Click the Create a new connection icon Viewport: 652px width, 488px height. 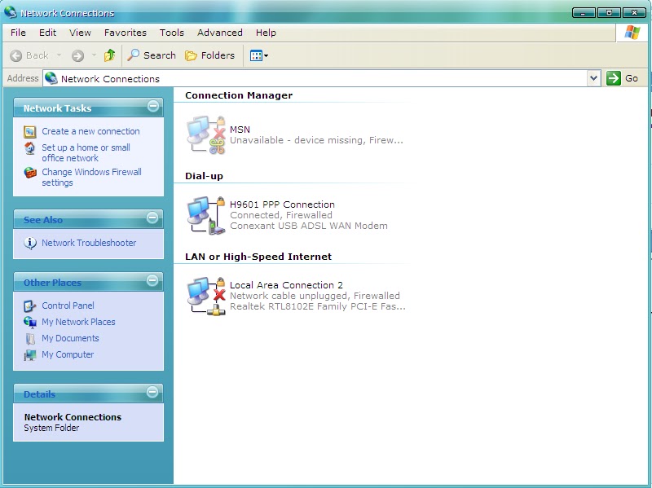[30, 132]
